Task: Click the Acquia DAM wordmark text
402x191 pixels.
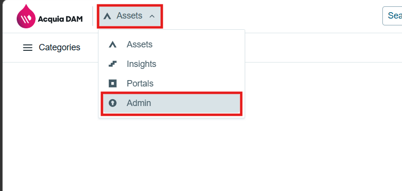Action: 60,19
